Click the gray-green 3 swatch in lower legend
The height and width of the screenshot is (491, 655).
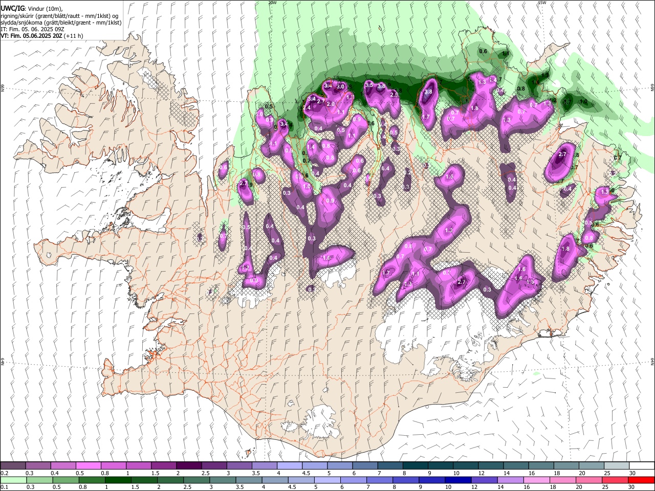pos(223,480)
